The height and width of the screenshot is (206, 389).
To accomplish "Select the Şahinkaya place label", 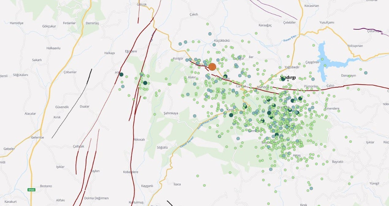I will pyautogui.click(x=171, y=113).
